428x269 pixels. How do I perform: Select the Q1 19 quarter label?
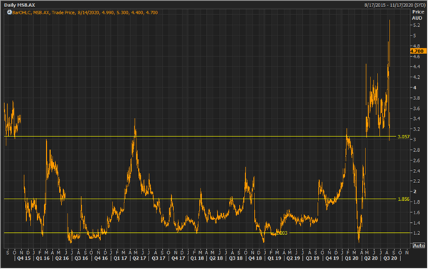274,258
